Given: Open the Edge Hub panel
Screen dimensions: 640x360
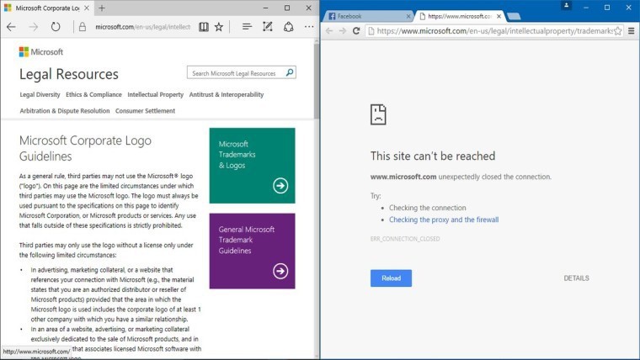Looking at the screenshot, I should 247,27.
